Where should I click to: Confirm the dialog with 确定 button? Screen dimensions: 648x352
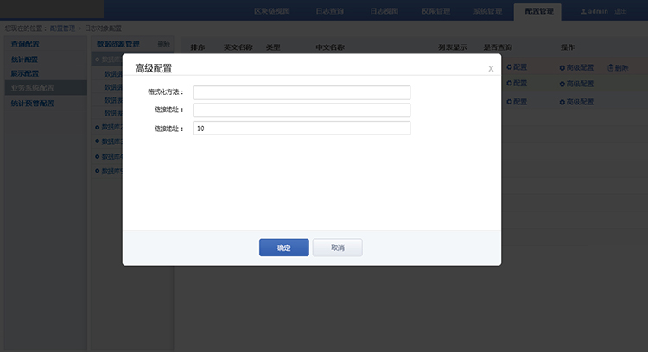[284, 248]
